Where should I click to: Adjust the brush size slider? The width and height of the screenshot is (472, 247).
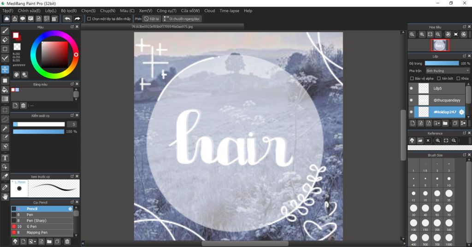[39, 124]
